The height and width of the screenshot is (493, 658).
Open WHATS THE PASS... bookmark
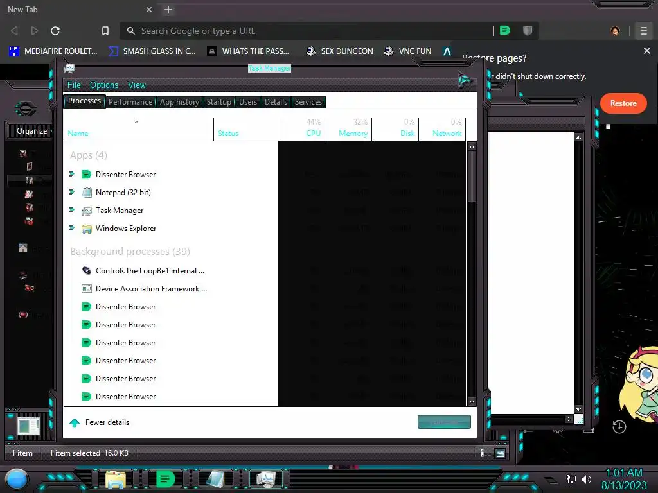[248, 51]
